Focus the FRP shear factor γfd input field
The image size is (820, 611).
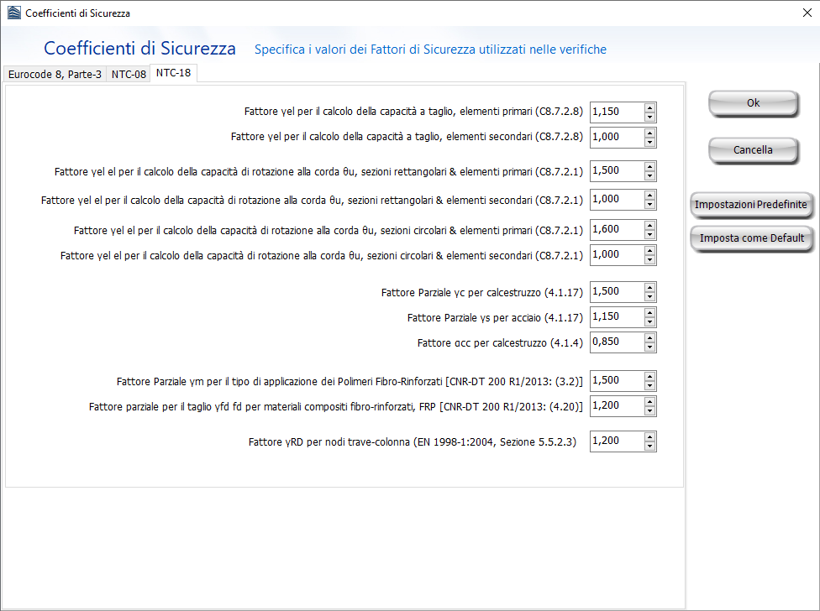click(616, 406)
